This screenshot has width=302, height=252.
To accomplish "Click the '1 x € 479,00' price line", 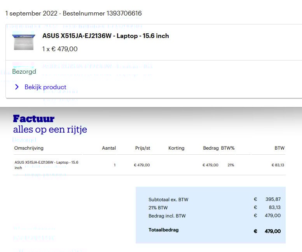I will point(60,49).
